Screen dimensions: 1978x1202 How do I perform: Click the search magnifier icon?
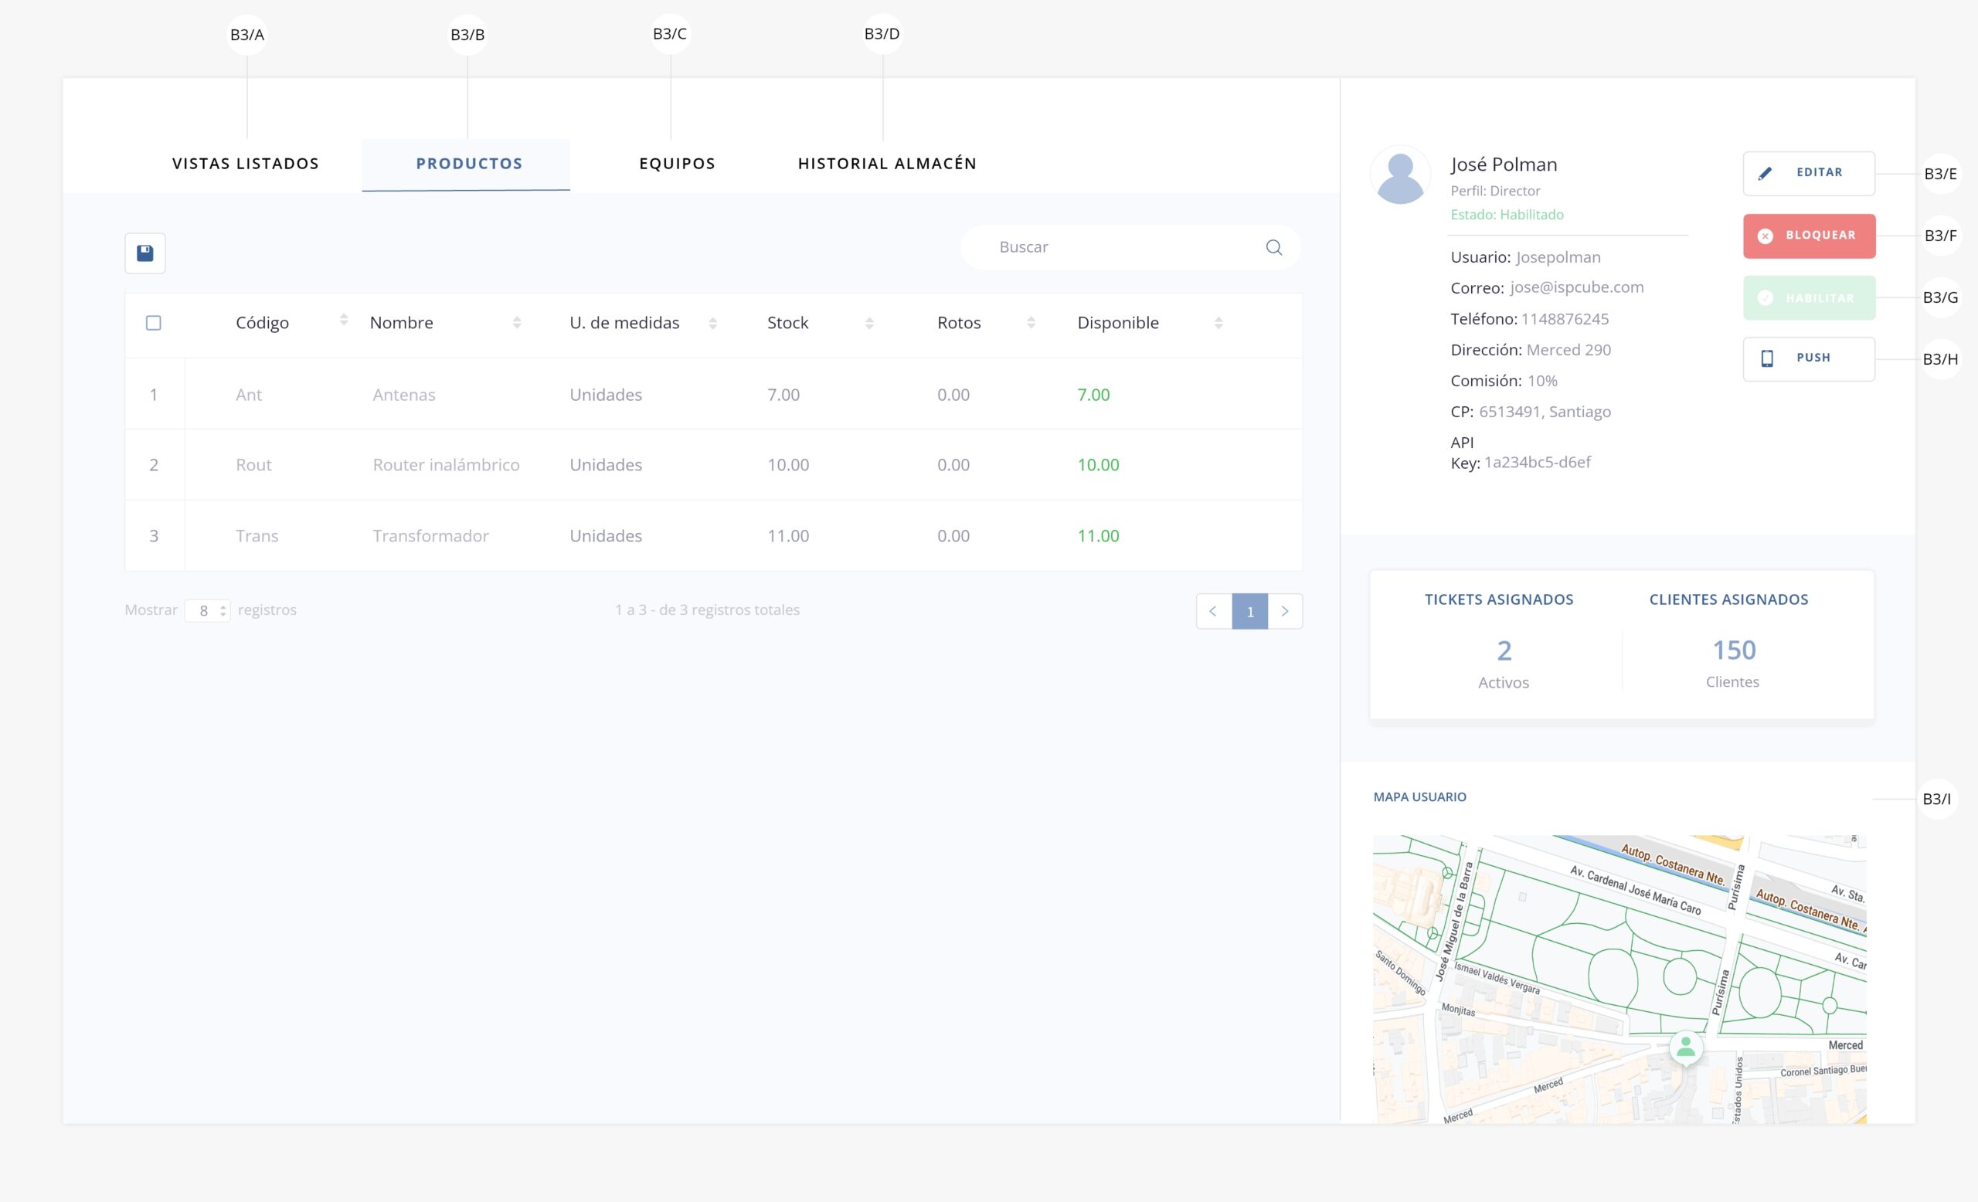click(1273, 247)
